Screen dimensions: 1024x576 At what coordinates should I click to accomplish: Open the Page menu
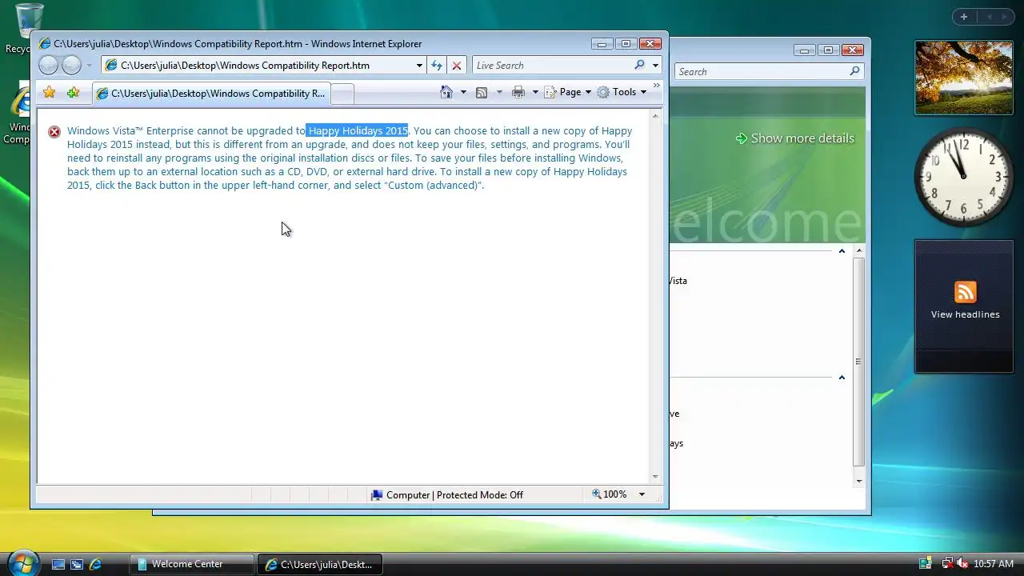567,92
